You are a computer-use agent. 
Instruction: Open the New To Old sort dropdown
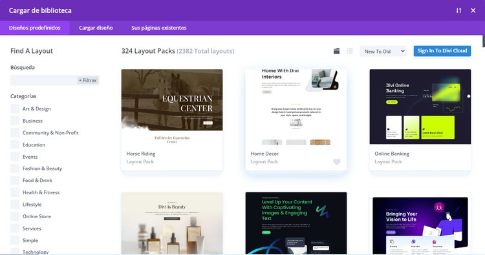coord(383,51)
